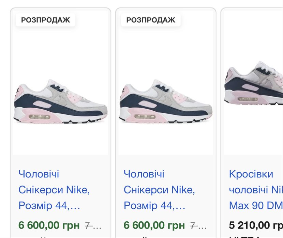283x238 pixels.
Task: Click the РОЗПРОДАЖ badge on the first card
Action: [45, 20]
